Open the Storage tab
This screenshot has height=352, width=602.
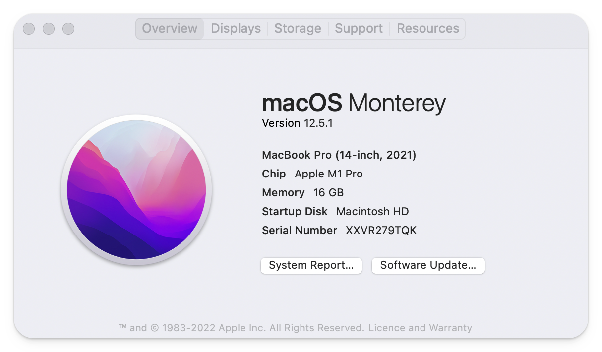298,28
